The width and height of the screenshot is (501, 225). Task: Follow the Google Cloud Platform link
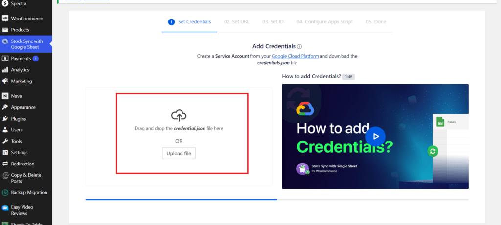[295, 56]
